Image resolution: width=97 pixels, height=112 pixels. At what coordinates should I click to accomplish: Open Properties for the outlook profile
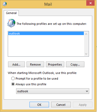click(x=55, y=65)
